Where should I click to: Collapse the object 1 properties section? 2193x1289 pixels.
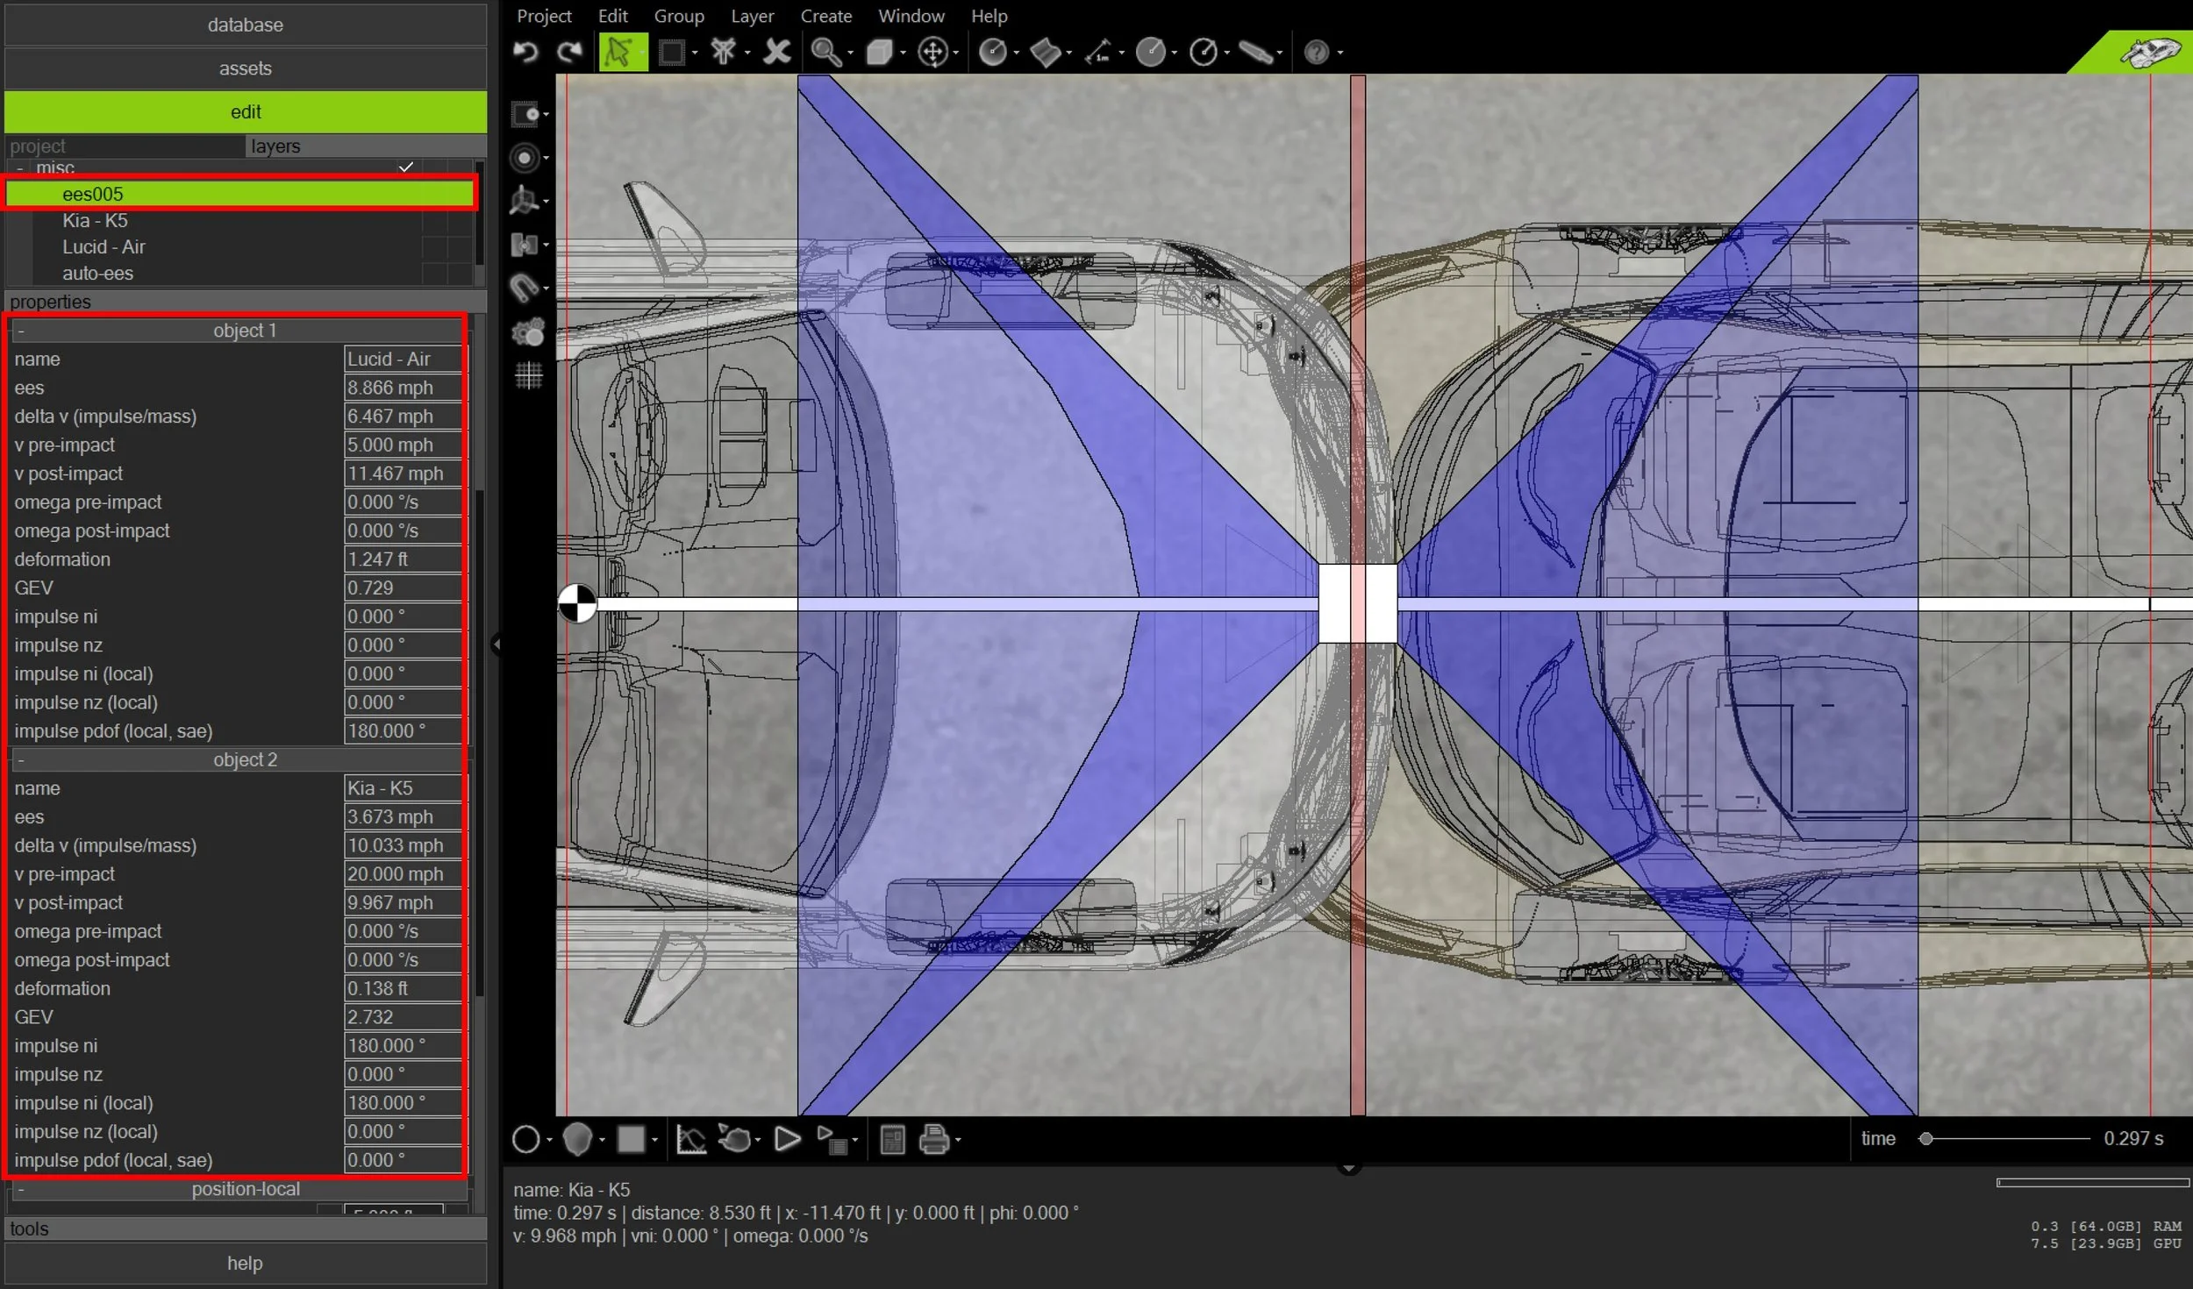pyautogui.click(x=21, y=331)
